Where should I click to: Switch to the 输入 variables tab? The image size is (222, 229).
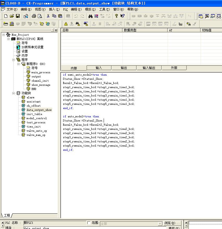pyautogui.click(x=99, y=68)
